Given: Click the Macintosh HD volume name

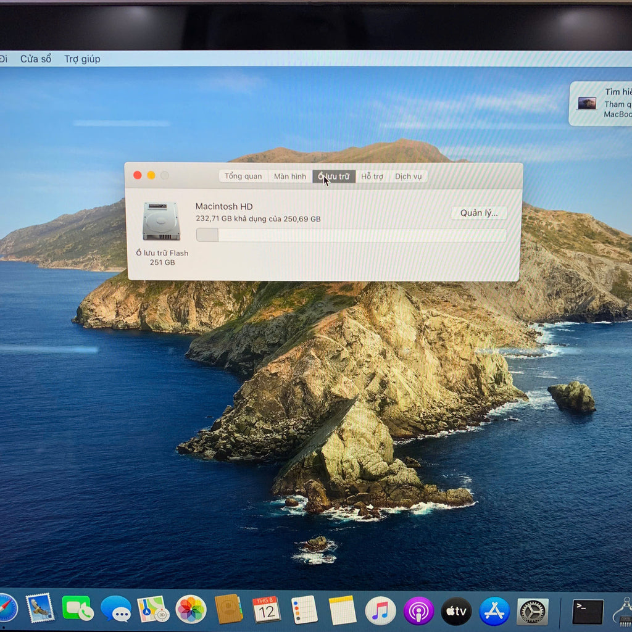Looking at the screenshot, I should coord(224,206).
